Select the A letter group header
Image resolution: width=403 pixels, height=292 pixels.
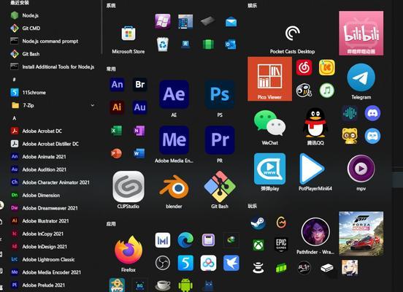tap(15, 118)
